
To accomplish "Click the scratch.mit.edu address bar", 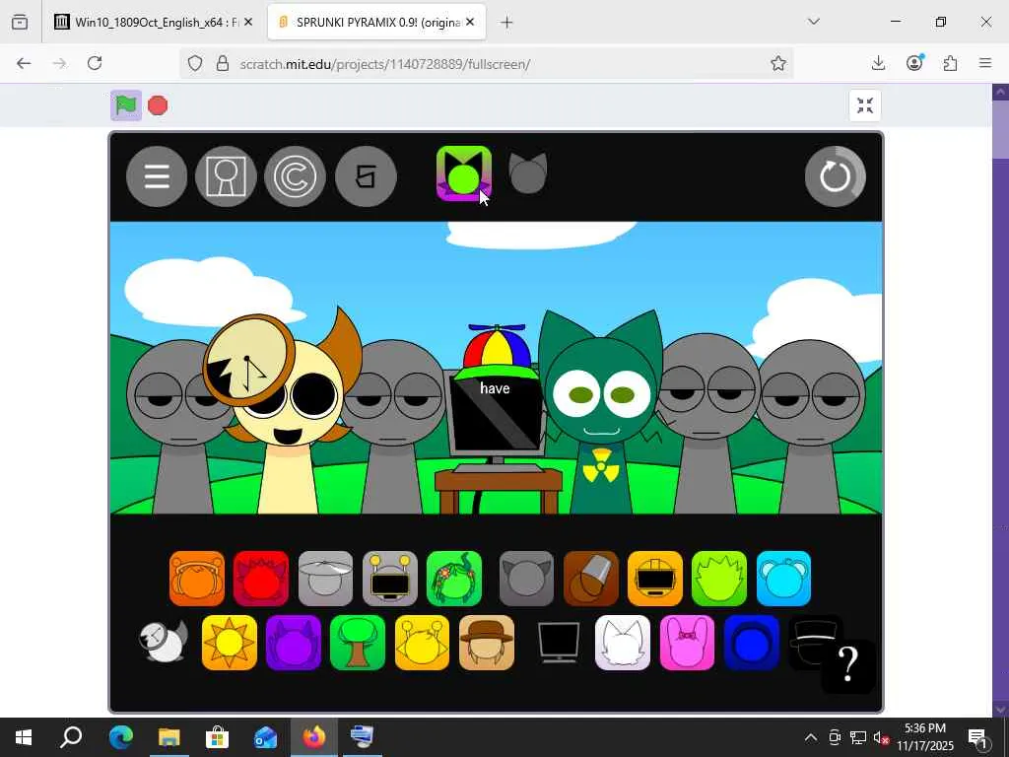I will point(486,64).
